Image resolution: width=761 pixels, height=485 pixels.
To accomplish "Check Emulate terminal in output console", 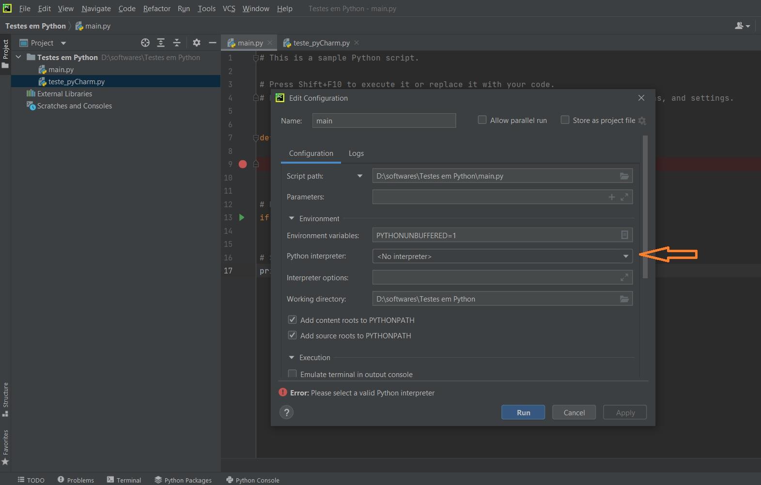I will [x=292, y=374].
